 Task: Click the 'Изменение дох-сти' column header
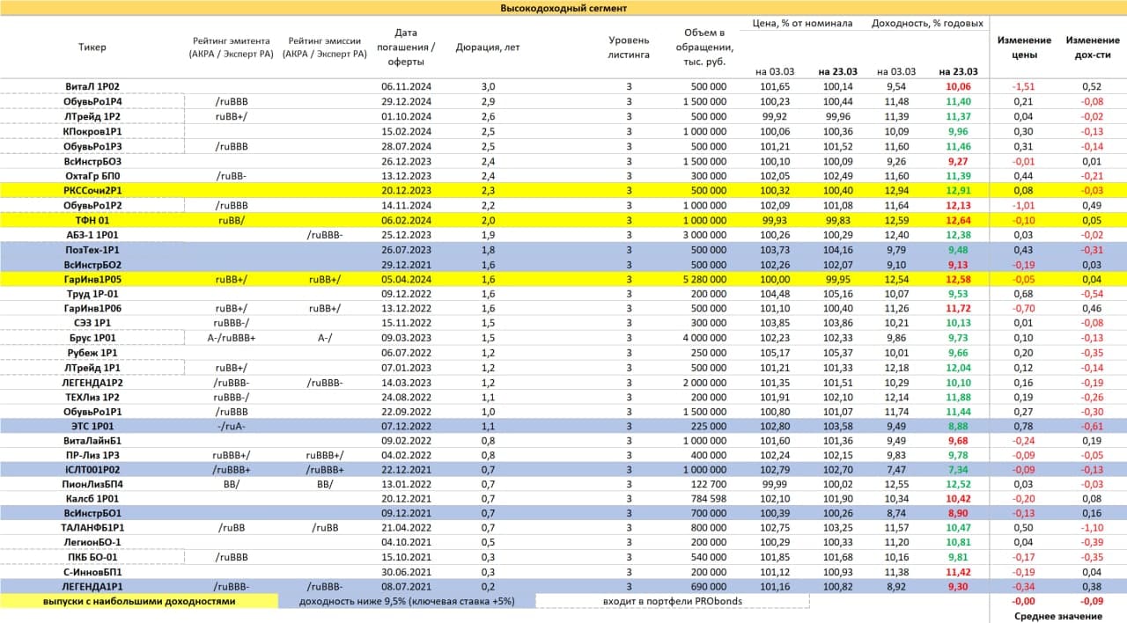click(1093, 48)
